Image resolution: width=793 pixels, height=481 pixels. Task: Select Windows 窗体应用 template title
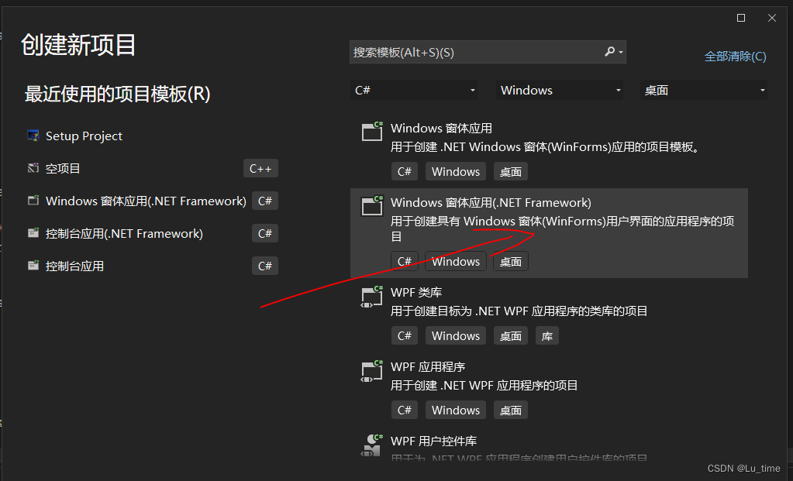coord(441,128)
